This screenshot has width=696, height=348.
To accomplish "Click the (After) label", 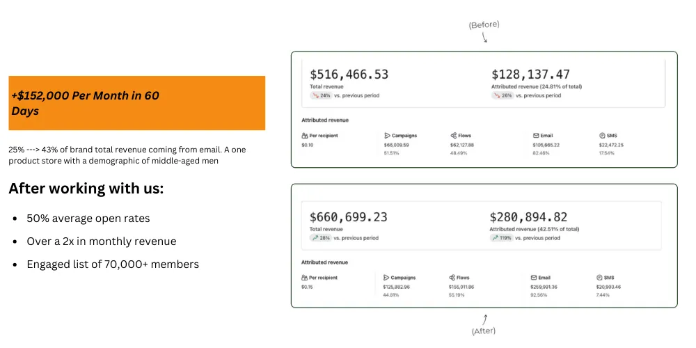I will [484, 331].
